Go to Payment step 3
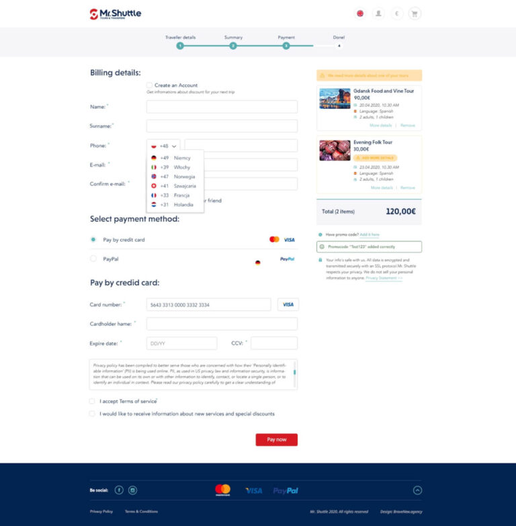Screen dimensions: 516x526 [x=286, y=46]
